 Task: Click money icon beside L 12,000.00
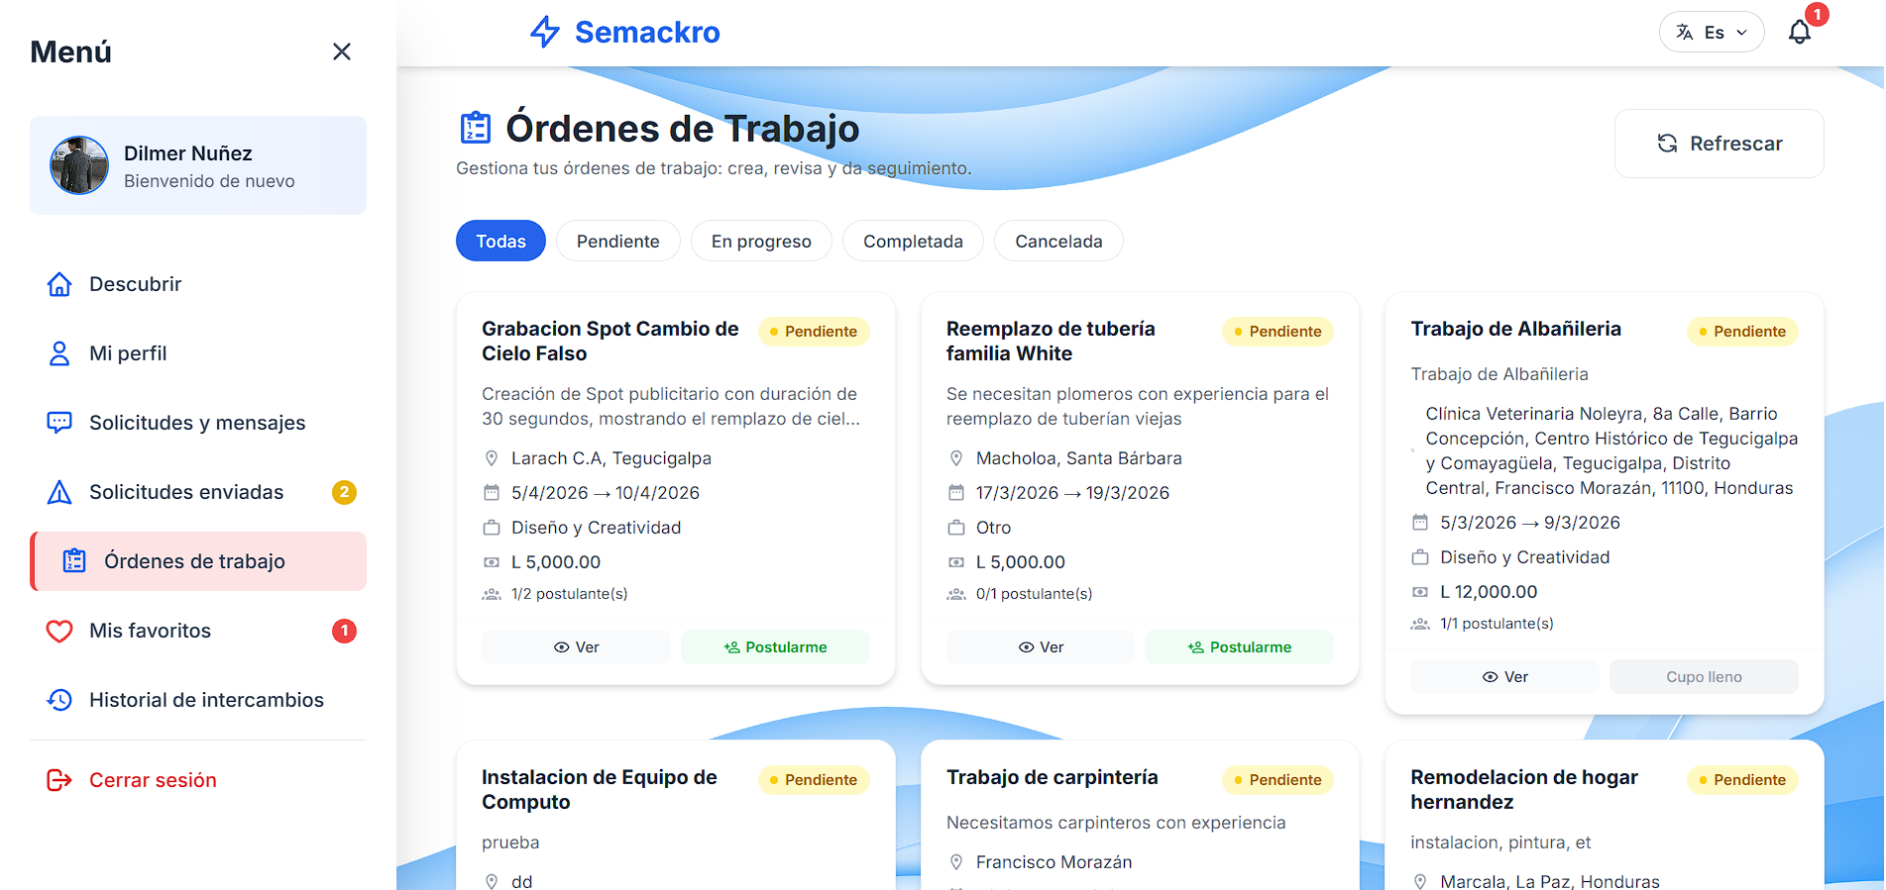tap(1420, 592)
